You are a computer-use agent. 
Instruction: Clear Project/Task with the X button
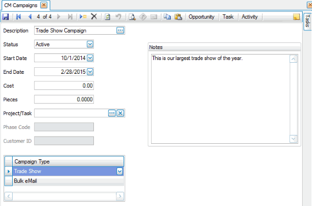point(120,113)
